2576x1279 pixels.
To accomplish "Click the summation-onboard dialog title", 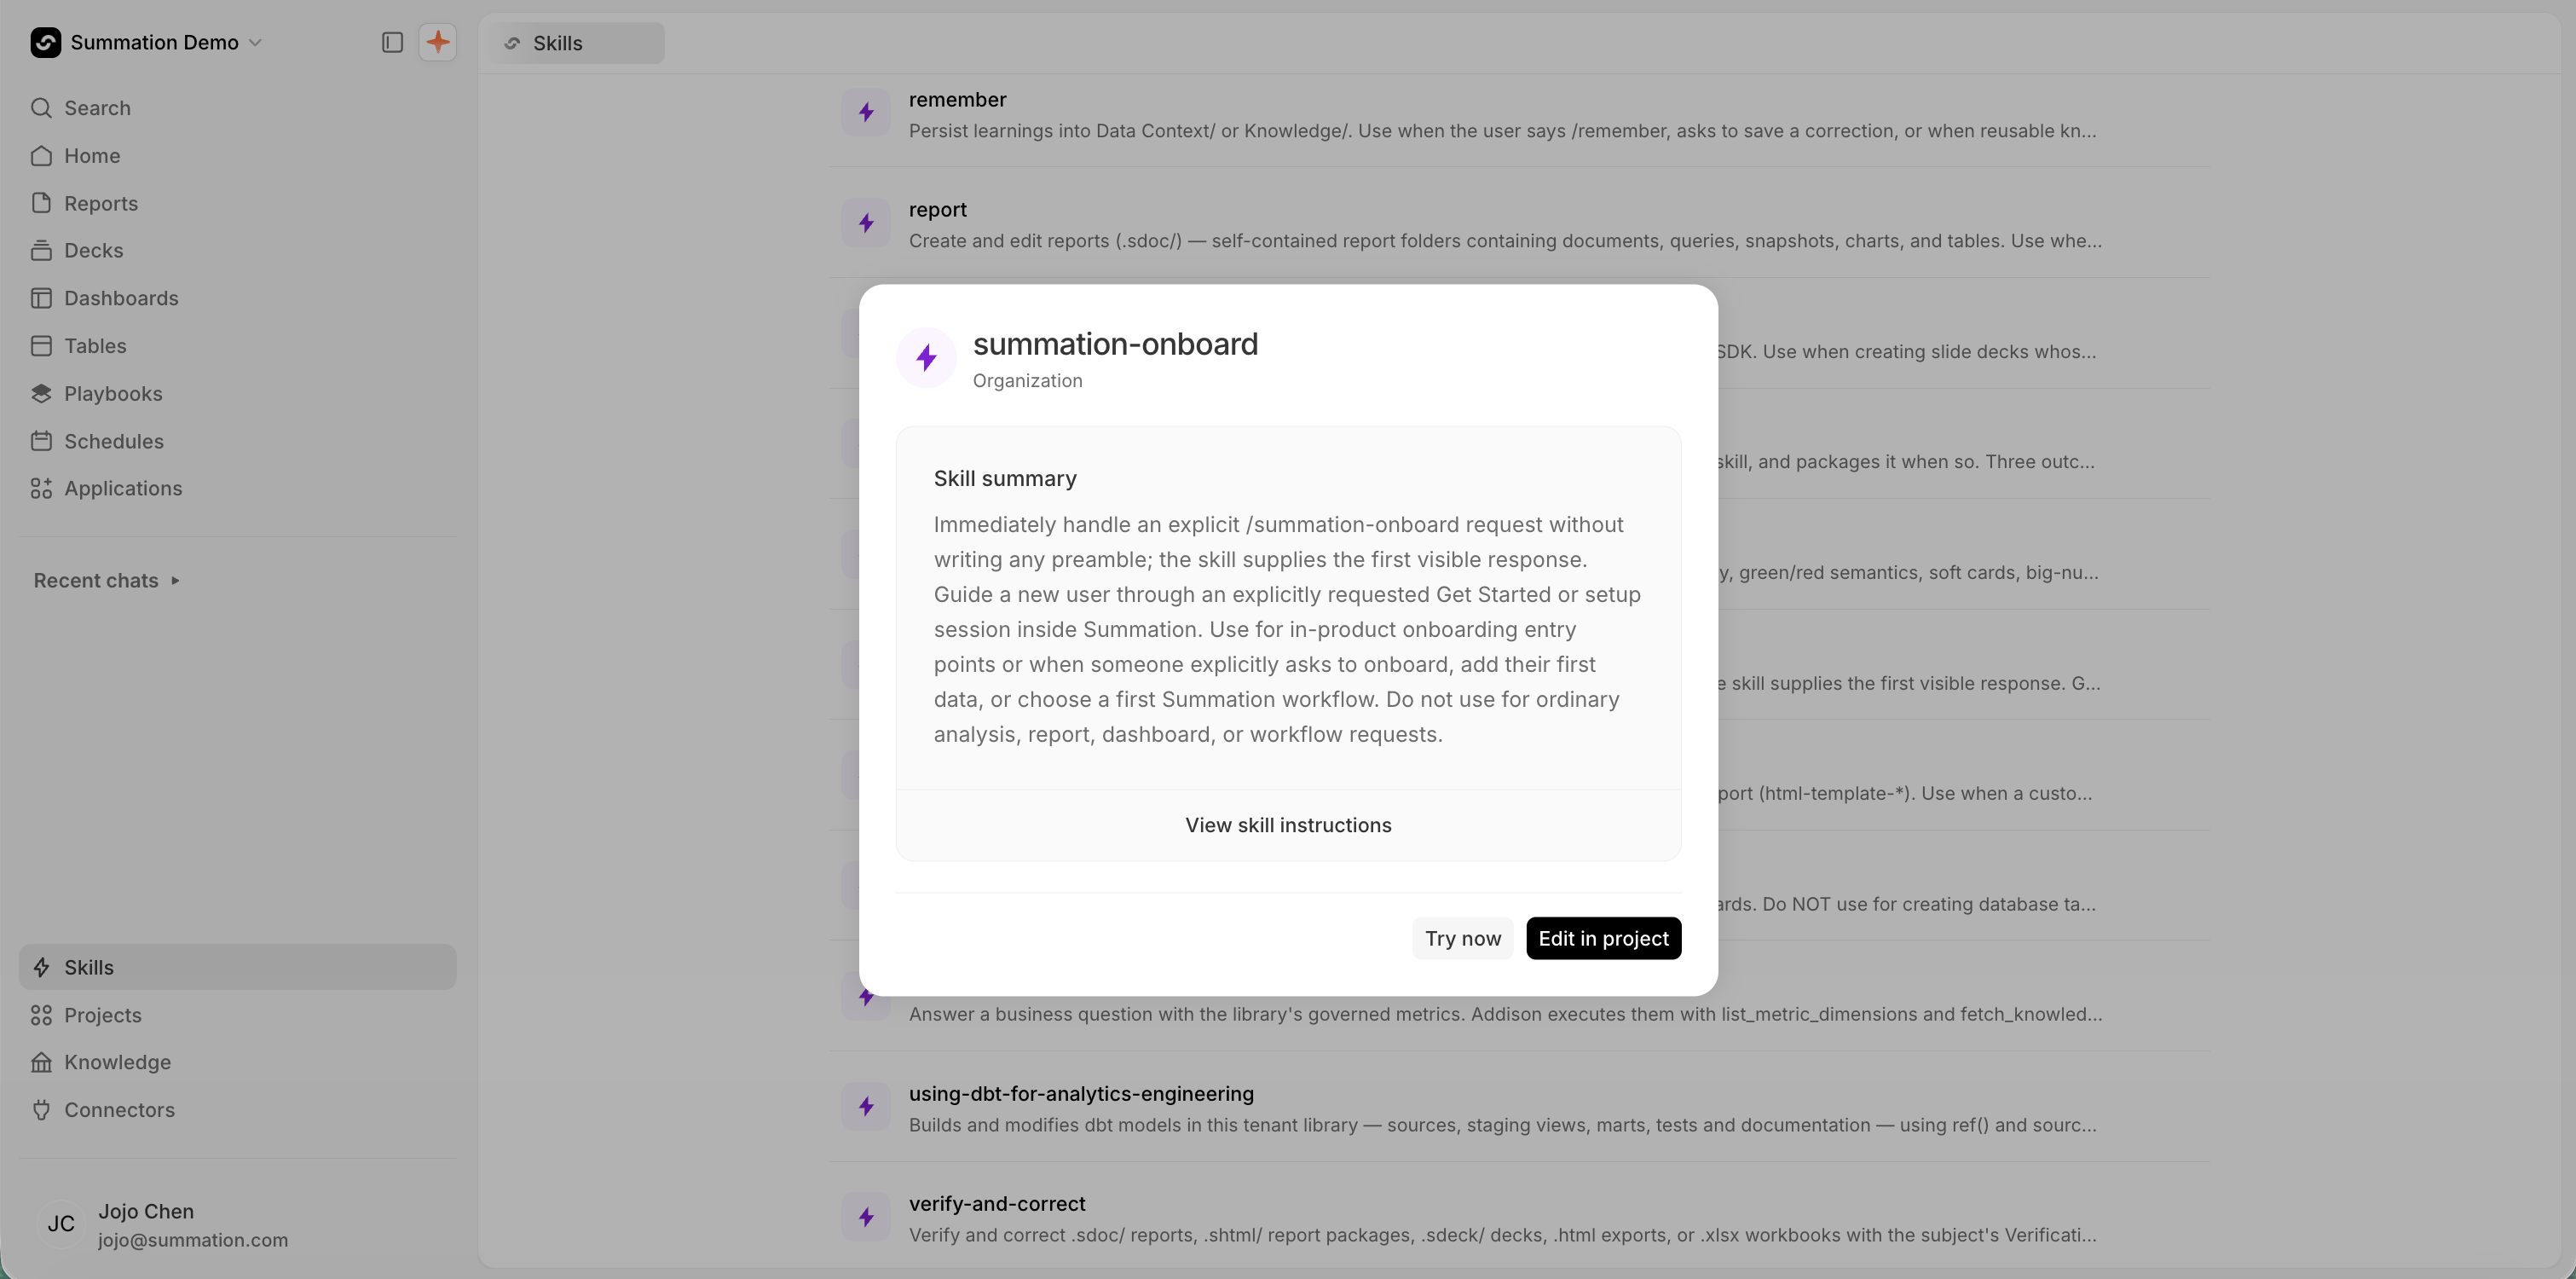I will (x=1115, y=344).
